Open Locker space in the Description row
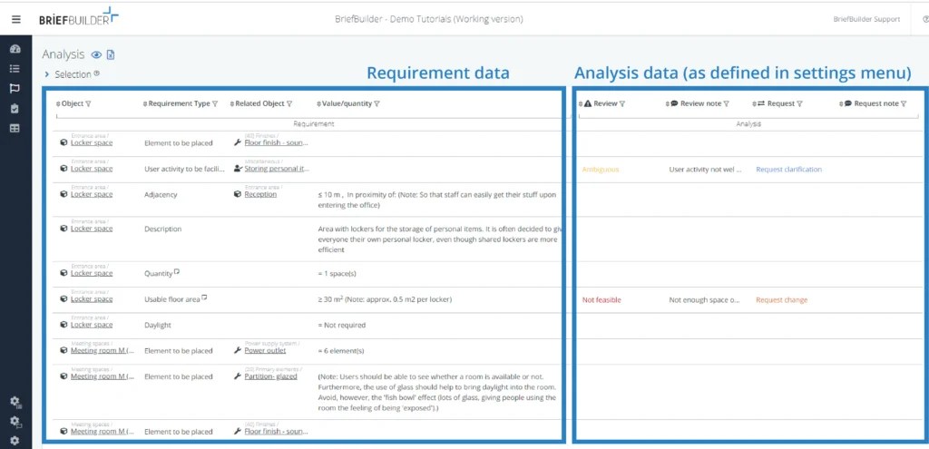The height and width of the screenshot is (449, 929). [92, 229]
